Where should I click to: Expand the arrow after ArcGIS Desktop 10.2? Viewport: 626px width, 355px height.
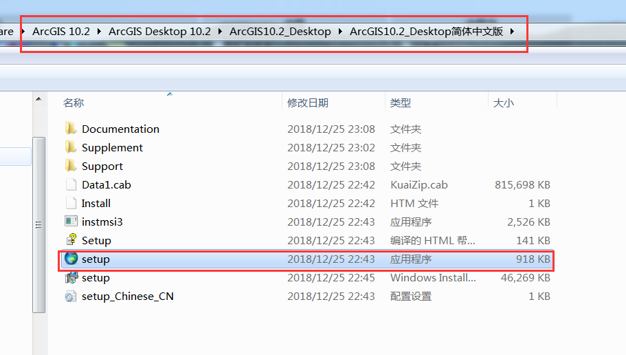click(220, 32)
